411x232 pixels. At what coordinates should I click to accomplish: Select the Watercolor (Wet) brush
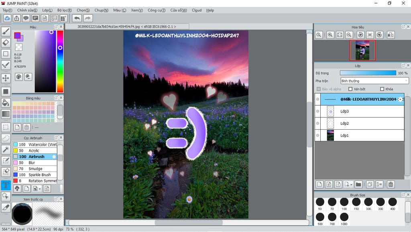click(35, 144)
